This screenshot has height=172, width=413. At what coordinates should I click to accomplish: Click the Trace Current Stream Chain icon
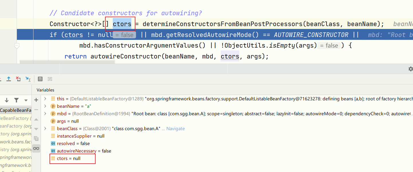[50, 79]
